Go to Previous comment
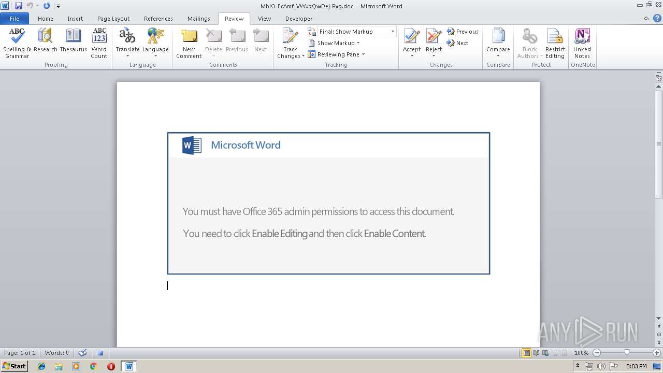Viewport: 663px width, 373px height. pos(237,40)
